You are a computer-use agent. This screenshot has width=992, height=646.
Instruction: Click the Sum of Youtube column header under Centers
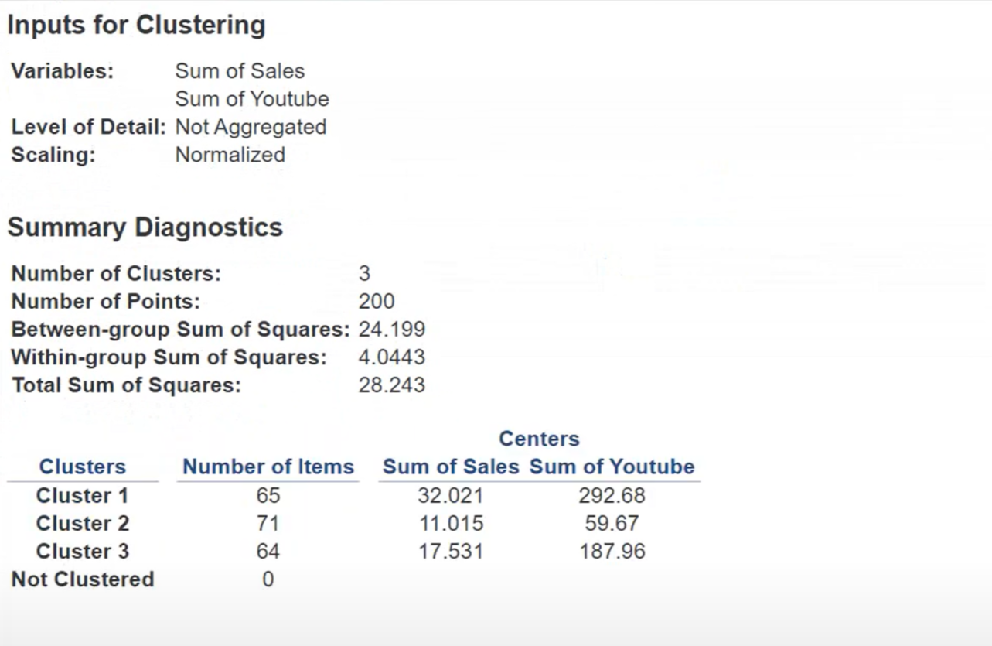[x=612, y=467]
